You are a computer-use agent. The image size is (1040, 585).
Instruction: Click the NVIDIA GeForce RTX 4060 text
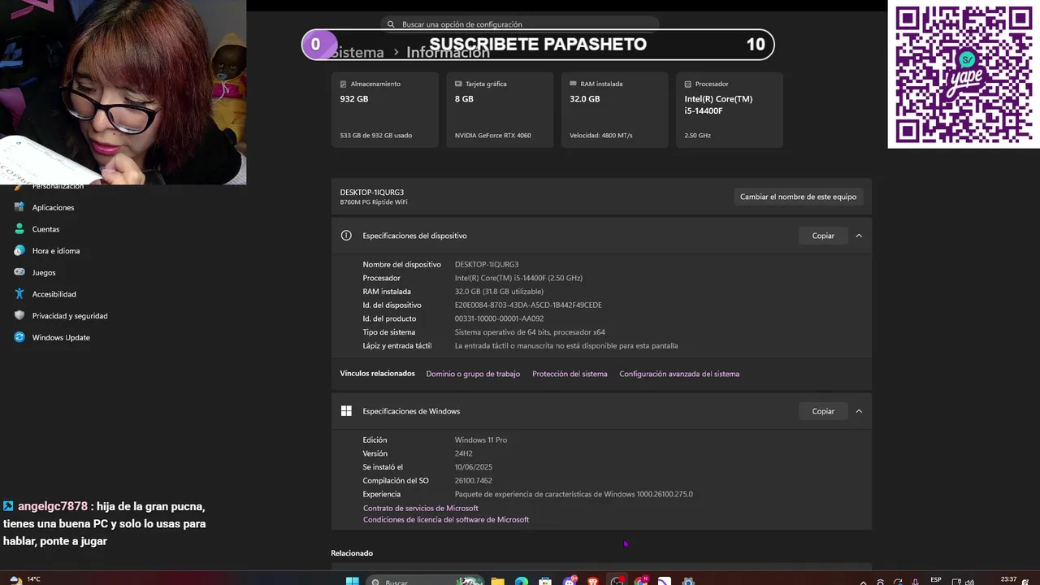pos(493,135)
